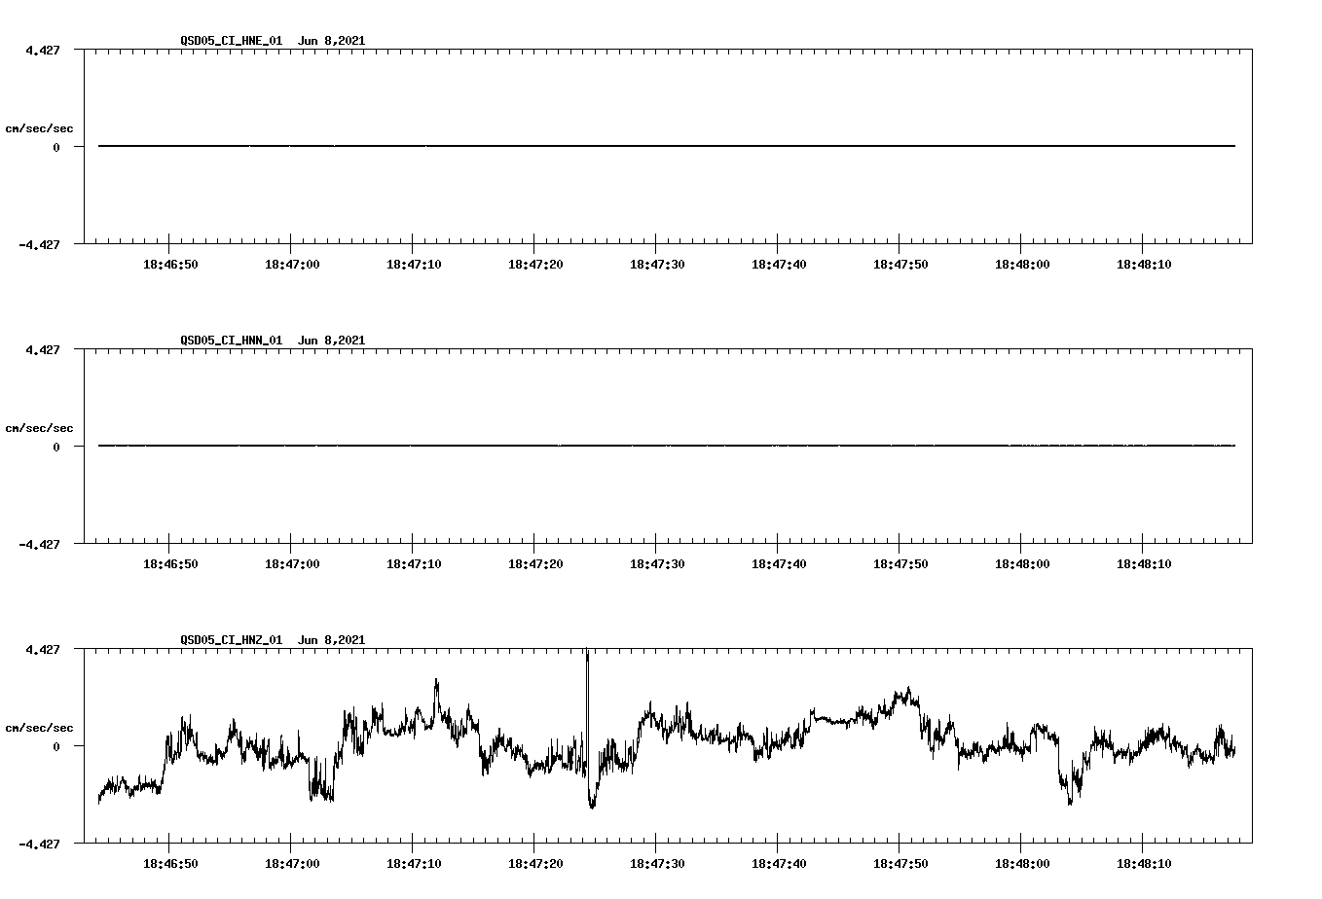The image size is (1322, 899).
Task: Click the flat HNN trace line
Action: coord(667,446)
